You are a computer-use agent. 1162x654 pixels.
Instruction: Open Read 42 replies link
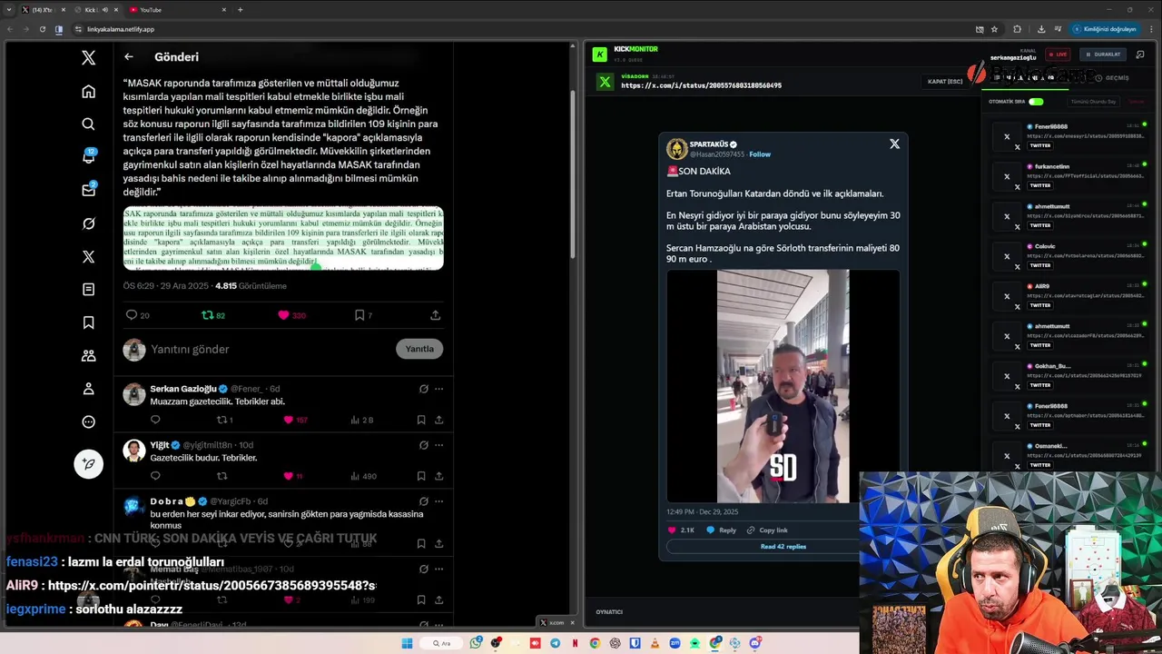tap(783, 547)
